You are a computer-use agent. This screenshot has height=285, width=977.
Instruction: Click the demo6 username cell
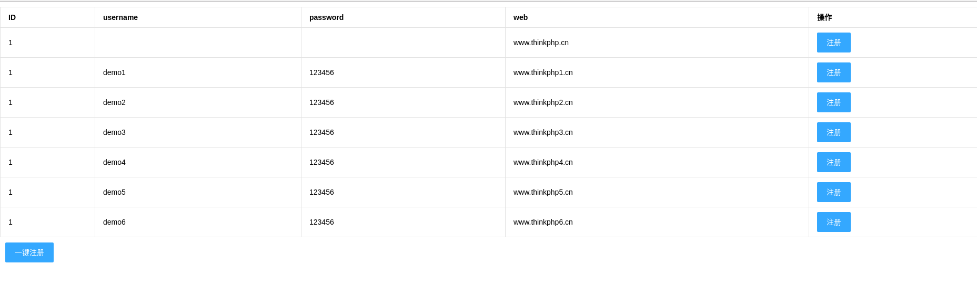point(198,222)
